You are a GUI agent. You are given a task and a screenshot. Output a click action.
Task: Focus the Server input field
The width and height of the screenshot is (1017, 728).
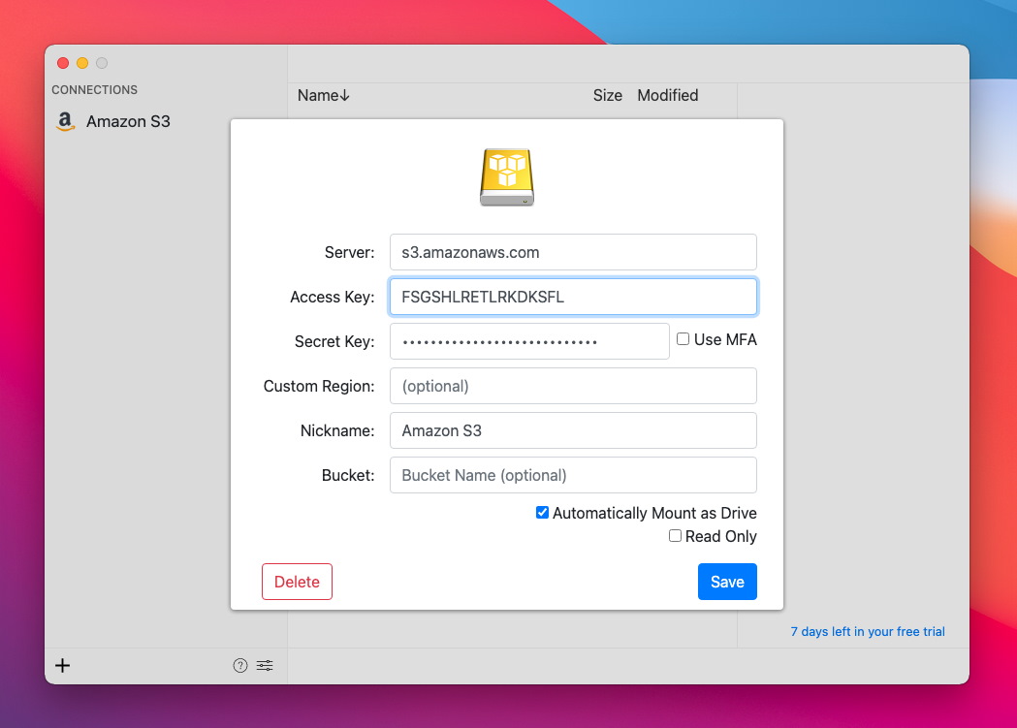[x=573, y=252]
